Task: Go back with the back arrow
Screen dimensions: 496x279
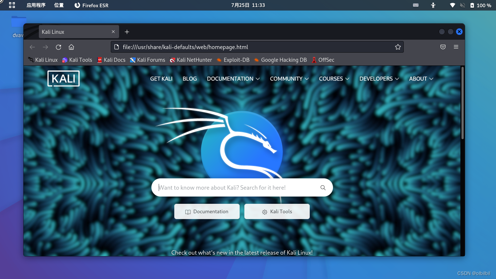Action: pyautogui.click(x=32, y=47)
